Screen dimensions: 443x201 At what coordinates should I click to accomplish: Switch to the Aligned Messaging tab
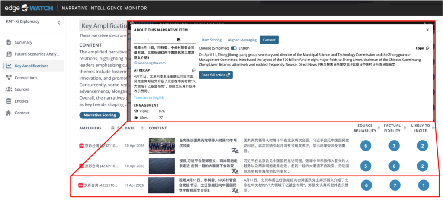(242, 40)
